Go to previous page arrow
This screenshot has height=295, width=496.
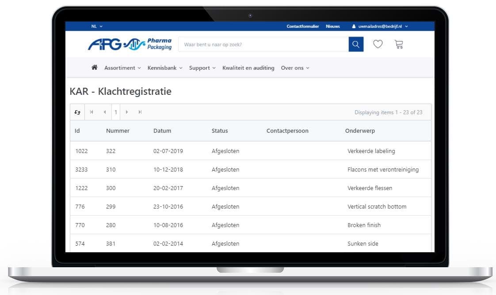tap(105, 112)
